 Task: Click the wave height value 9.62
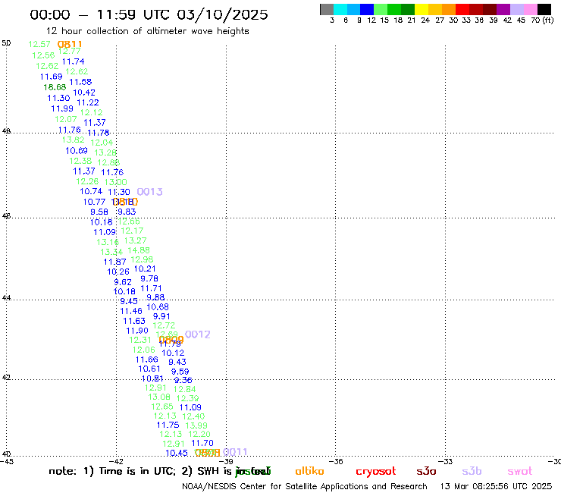pyautogui.click(x=123, y=282)
